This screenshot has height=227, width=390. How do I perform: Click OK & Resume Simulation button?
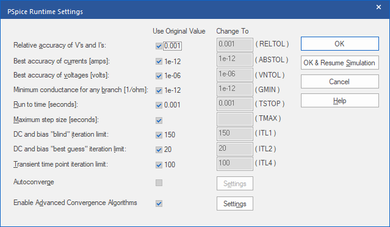tap(340, 63)
